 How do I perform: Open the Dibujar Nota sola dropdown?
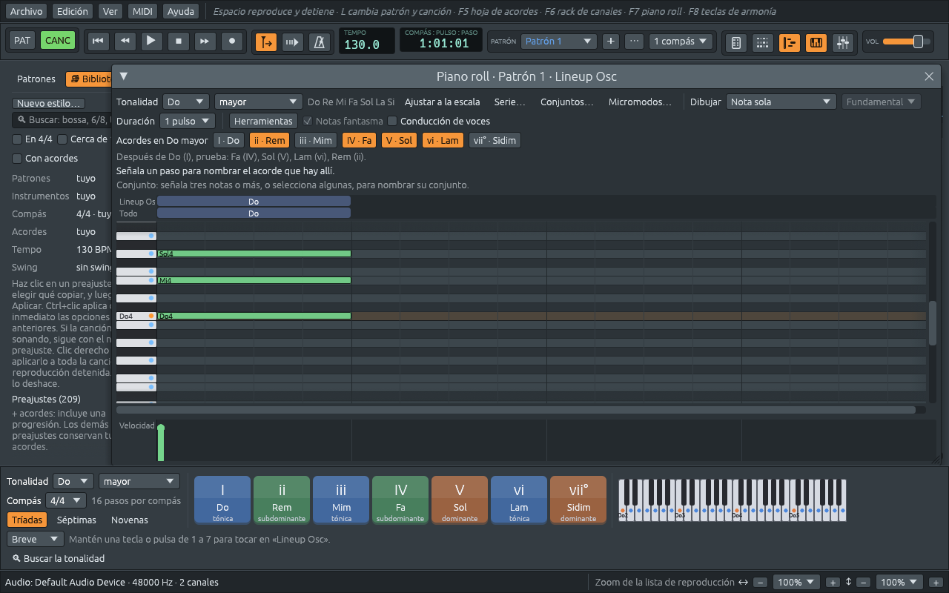(781, 102)
